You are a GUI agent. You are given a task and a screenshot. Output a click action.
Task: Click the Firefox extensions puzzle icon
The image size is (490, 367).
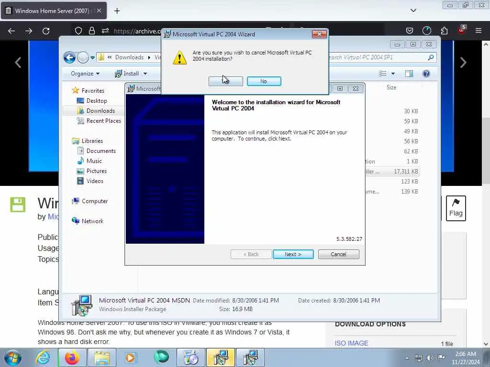pyautogui.click(x=444, y=31)
